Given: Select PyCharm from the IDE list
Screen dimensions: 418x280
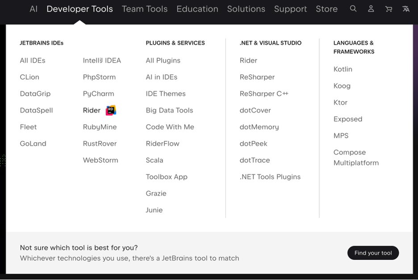Looking at the screenshot, I should [x=98, y=93].
